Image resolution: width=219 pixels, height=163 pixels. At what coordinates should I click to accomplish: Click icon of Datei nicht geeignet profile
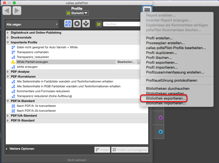coord(13,47)
